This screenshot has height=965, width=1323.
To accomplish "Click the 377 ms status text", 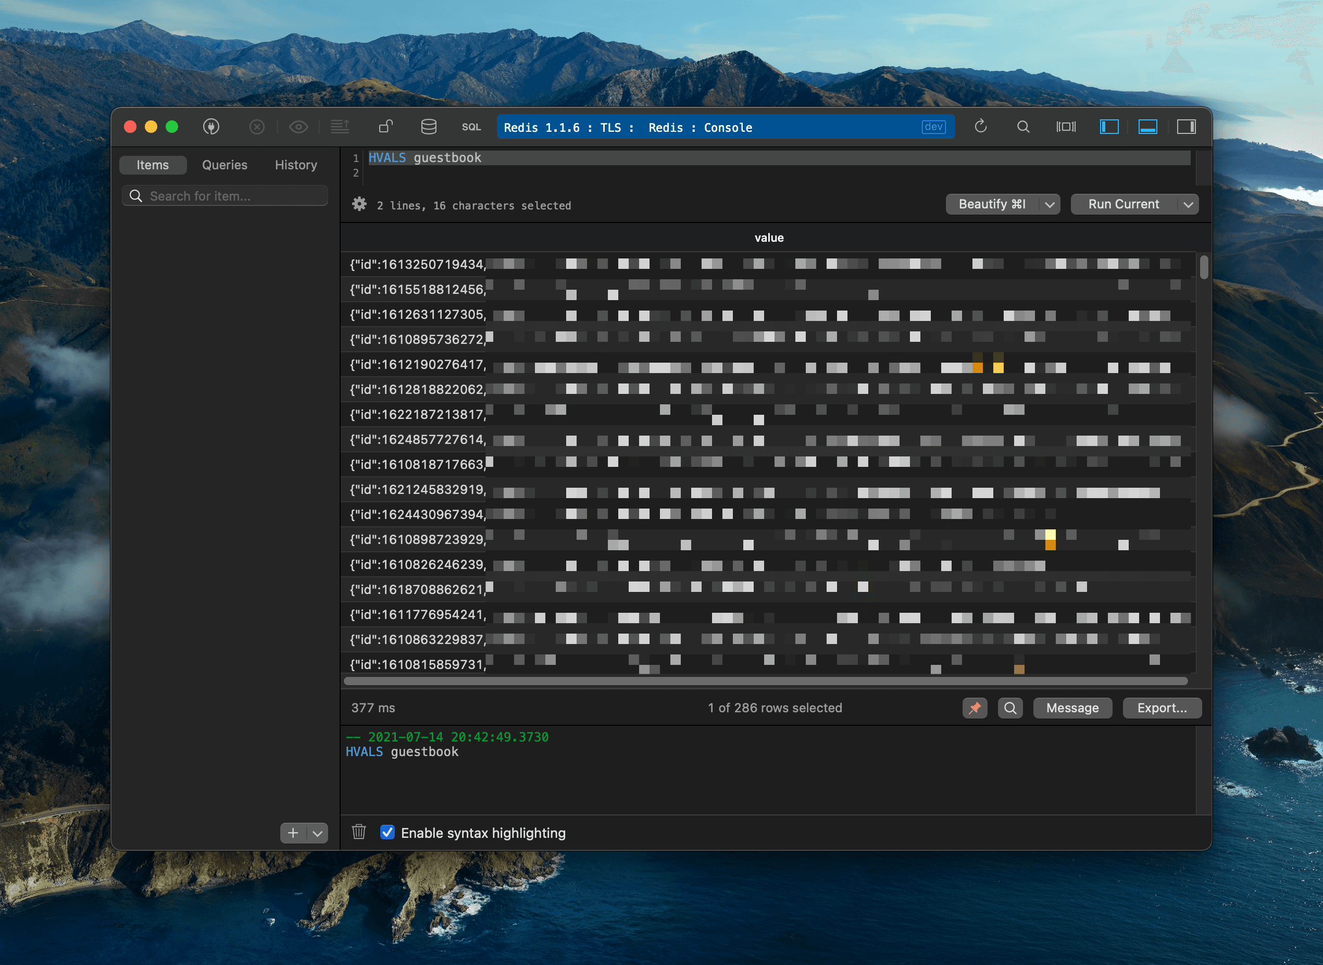I will click(x=373, y=708).
